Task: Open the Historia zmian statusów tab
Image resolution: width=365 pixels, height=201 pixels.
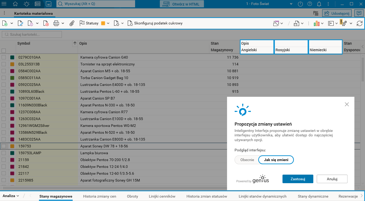Action: tap(207, 196)
